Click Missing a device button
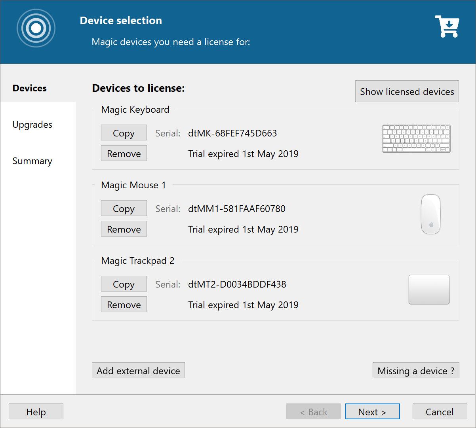The height and width of the screenshot is (428, 476). click(x=415, y=370)
